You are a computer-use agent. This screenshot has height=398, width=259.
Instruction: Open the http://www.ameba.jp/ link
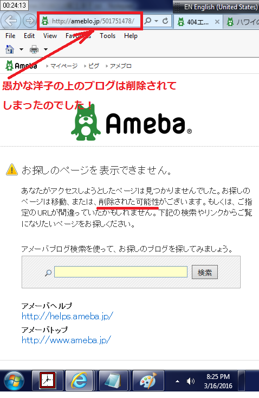(x=66, y=340)
